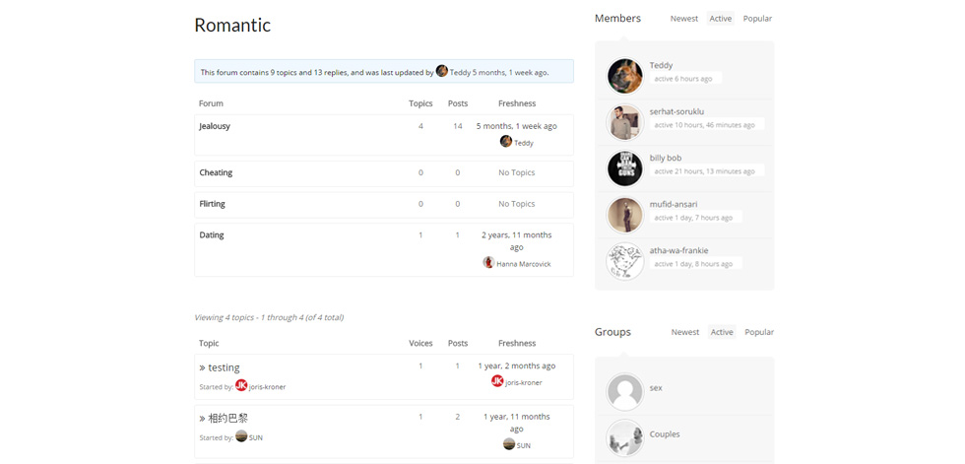This screenshot has width=965, height=464.
Task: Click SUN's avatar beside Started by
Action: (x=241, y=436)
